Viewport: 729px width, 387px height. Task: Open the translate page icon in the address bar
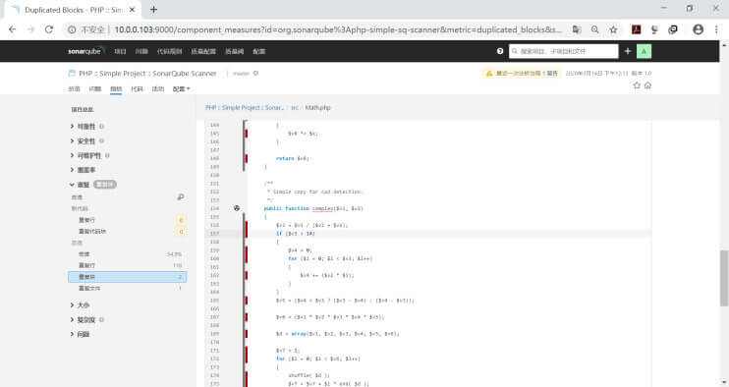577,29
